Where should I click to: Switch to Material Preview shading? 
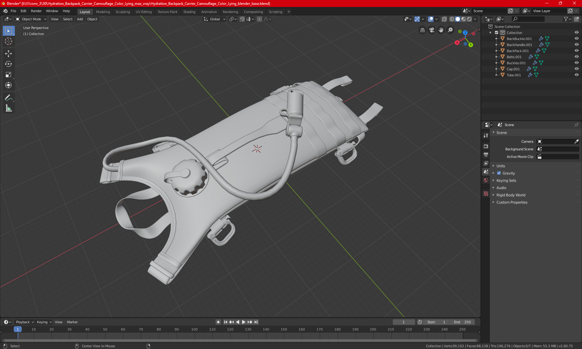[x=463, y=19]
